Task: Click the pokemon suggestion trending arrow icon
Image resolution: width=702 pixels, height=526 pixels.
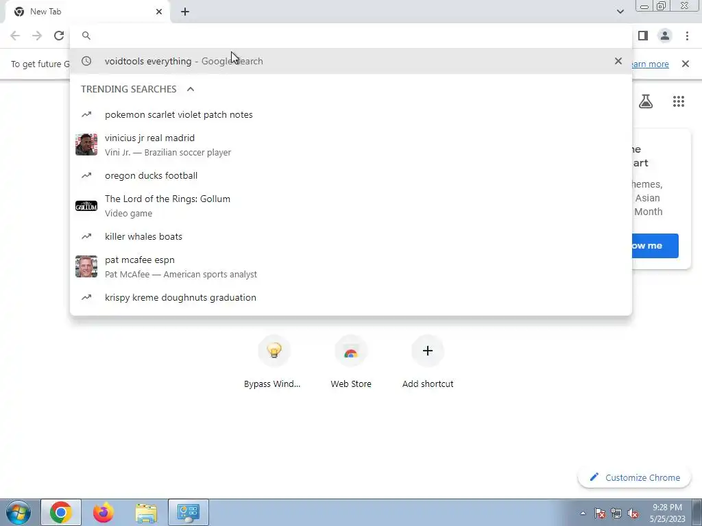Action: pos(86,114)
